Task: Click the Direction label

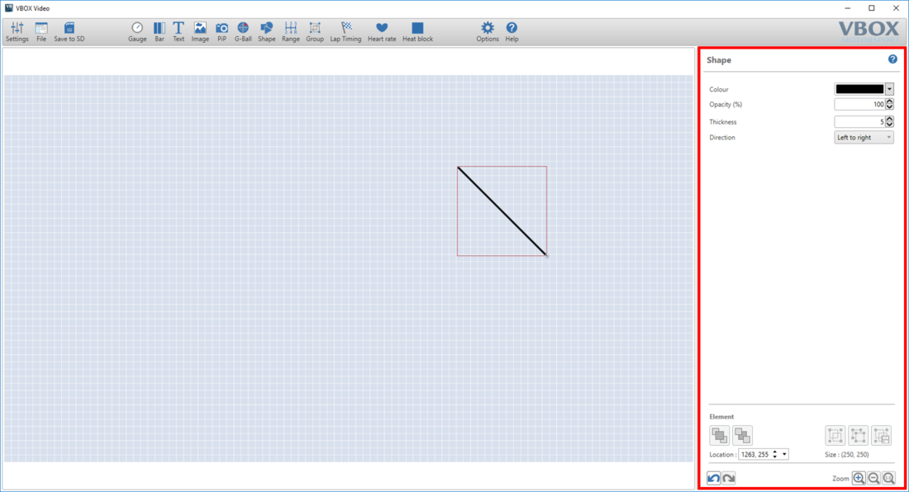Action: point(721,137)
